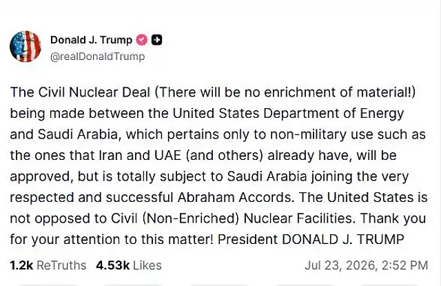Click the words "Thank you" in the post
Image resolution: width=441 pixels, height=286 pixels.
(x=393, y=218)
